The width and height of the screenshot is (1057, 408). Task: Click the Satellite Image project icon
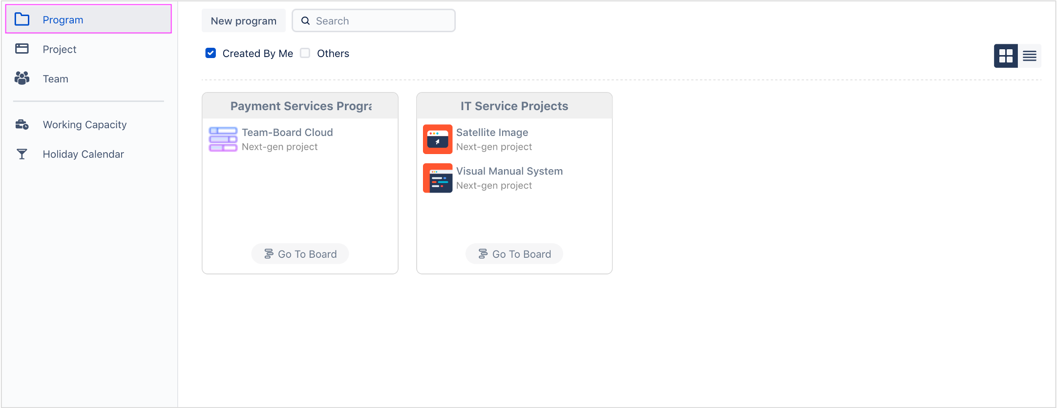click(x=438, y=139)
